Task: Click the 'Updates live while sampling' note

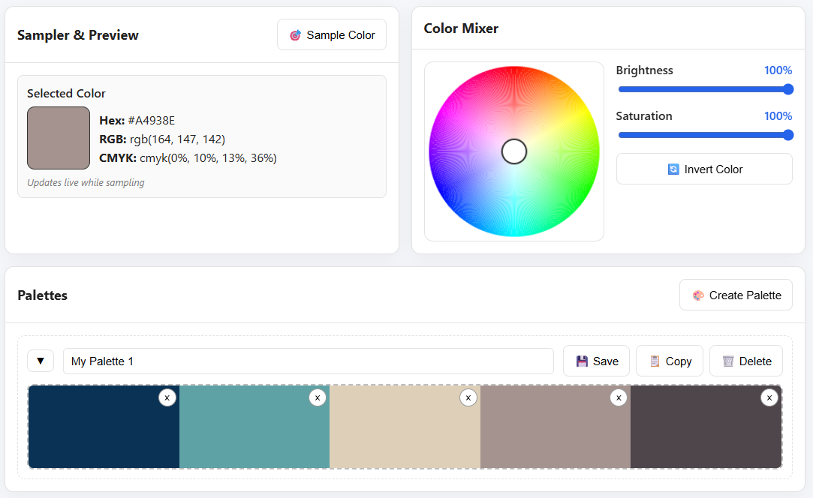Action: click(86, 182)
